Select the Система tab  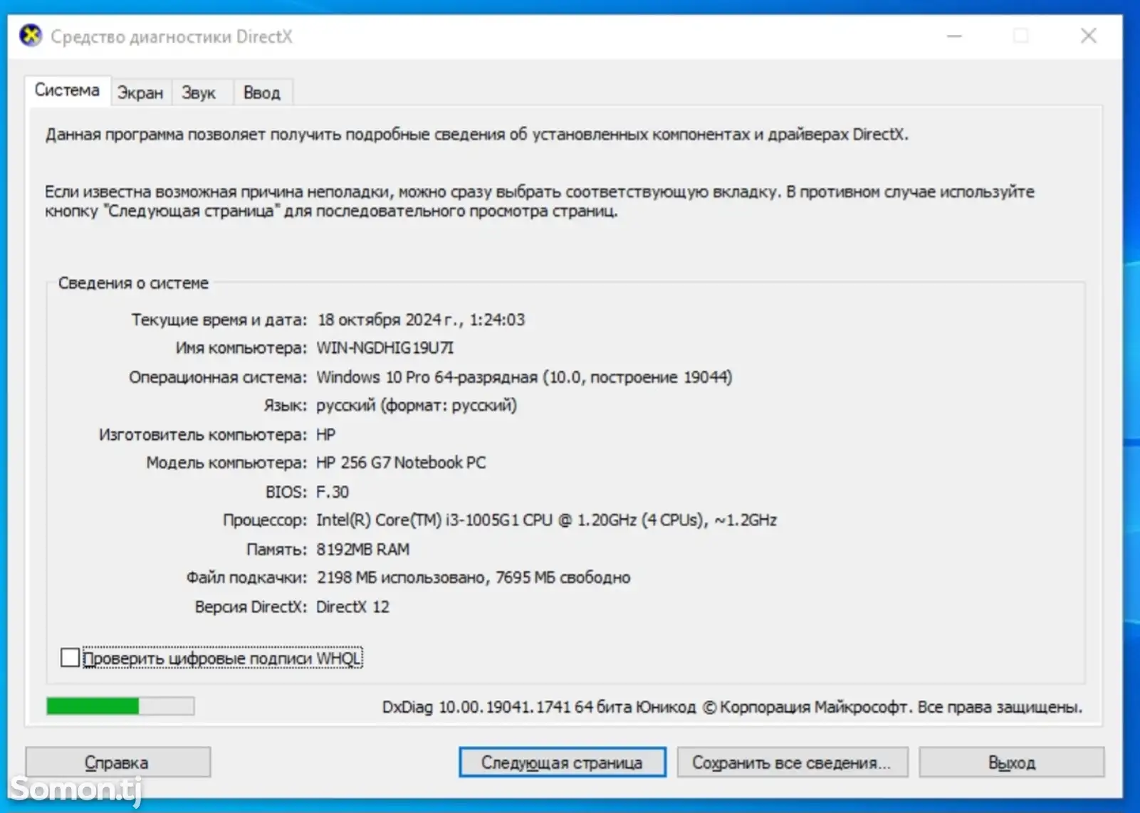(68, 90)
